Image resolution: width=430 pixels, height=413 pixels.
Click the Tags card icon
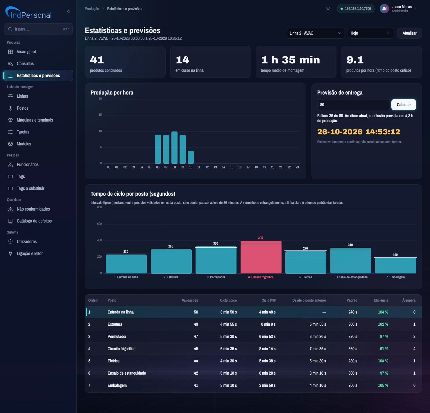coord(10,177)
